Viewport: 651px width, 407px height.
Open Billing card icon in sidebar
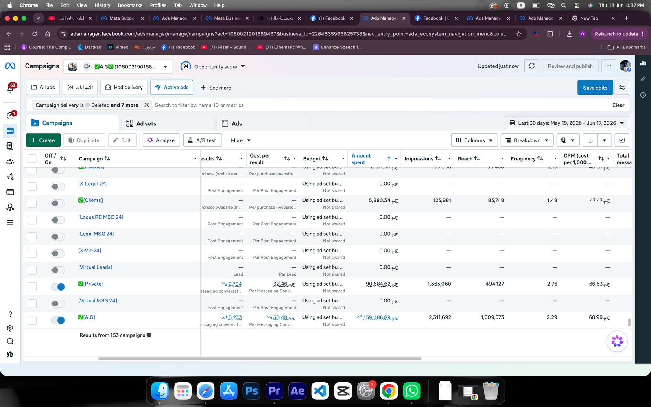click(10, 192)
